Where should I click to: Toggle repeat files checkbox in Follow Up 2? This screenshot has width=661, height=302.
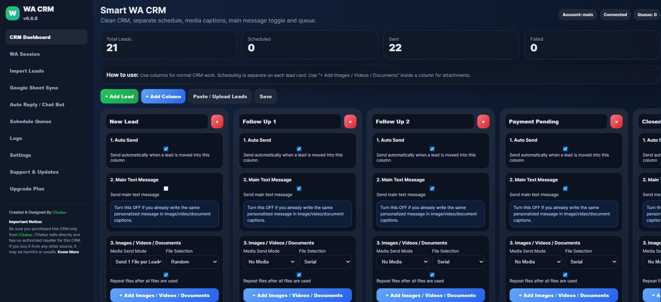click(x=432, y=275)
